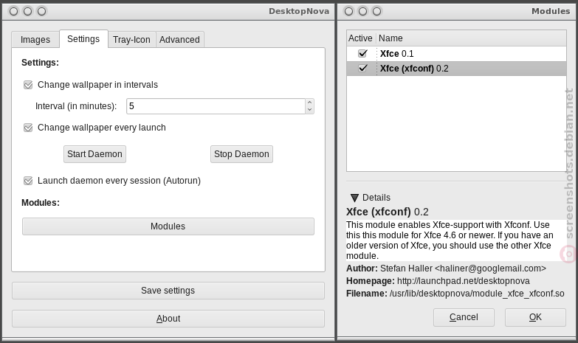This screenshot has height=343, width=578.
Task: Toggle Change wallpaper in intervals checkbox
Action: coord(28,85)
